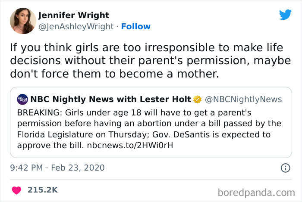
Task: Open Jennifer Wright's profile photo
Action: click(x=22, y=21)
